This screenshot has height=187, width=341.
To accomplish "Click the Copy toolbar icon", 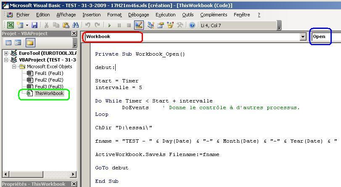I will (56, 25).
